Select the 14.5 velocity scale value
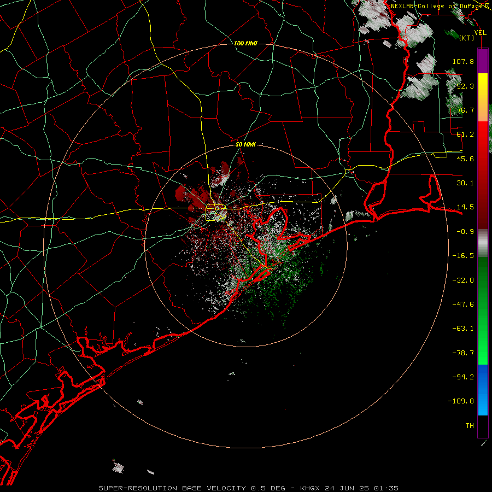Screen dimensions: 492x492 pyautogui.click(x=465, y=207)
